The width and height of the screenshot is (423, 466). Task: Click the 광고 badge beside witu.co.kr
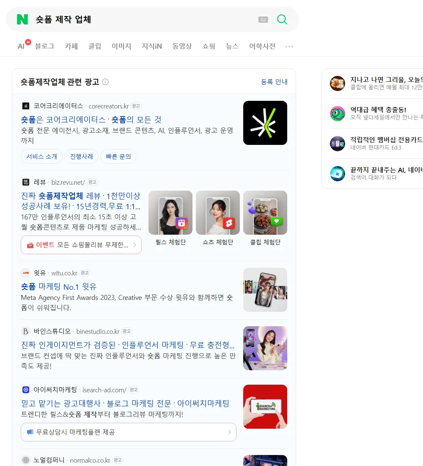85,273
